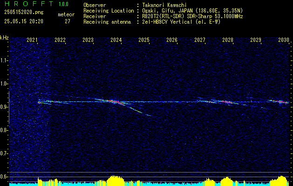Click the 0.9 kHz frequency label

[4, 107]
